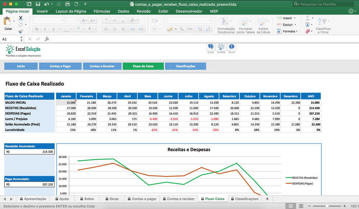Click the Formatar como Tabela icon
The image size is (359, 209).
tap(244, 22)
